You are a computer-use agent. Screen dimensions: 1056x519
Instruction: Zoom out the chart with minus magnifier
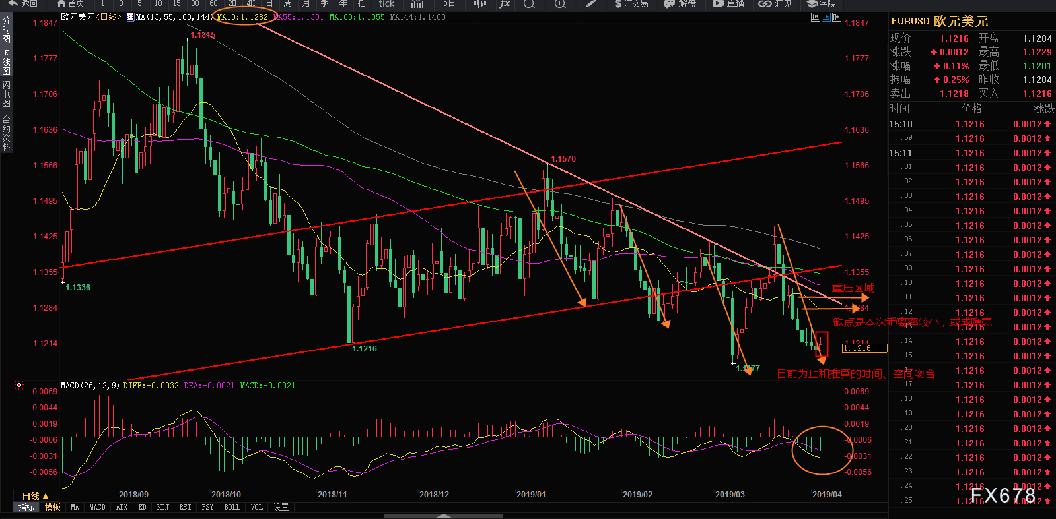click(529, 3)
